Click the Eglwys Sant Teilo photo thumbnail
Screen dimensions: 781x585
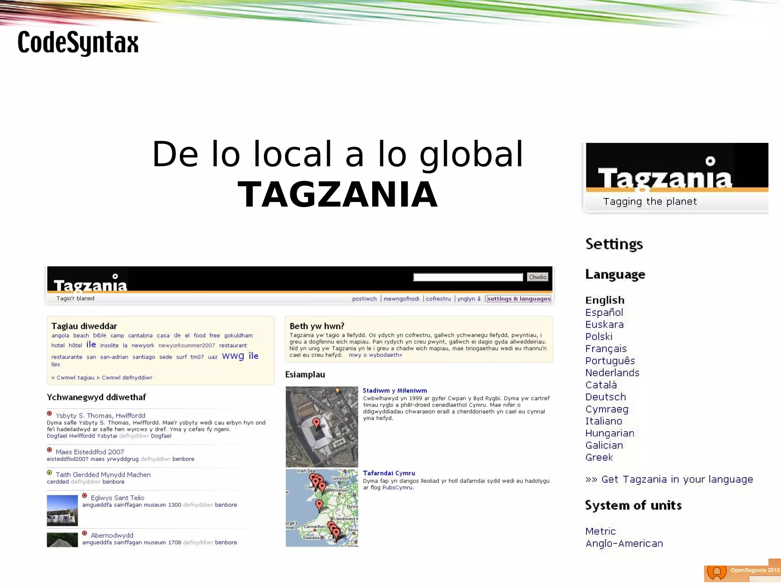(62, 510)
